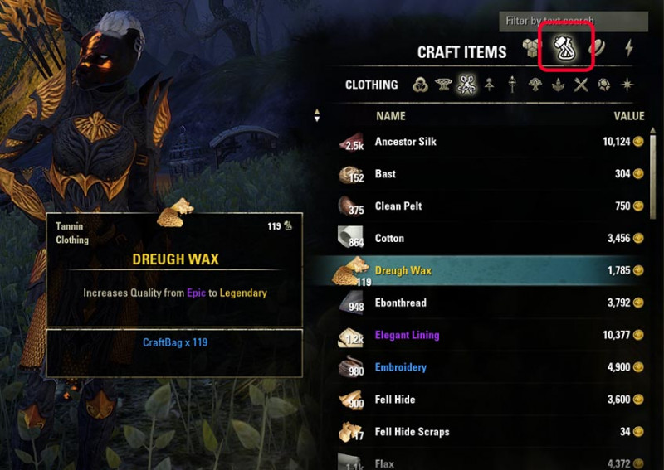664x470 pixels.
Task: Click the Filter by text search field
Action: pyautogui.click(x=574, y=22)
